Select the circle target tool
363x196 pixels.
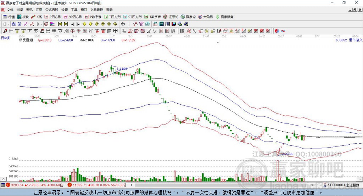click(x=72, y=31)
